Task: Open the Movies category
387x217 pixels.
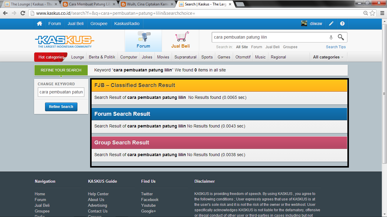Action: coord(163,57)
